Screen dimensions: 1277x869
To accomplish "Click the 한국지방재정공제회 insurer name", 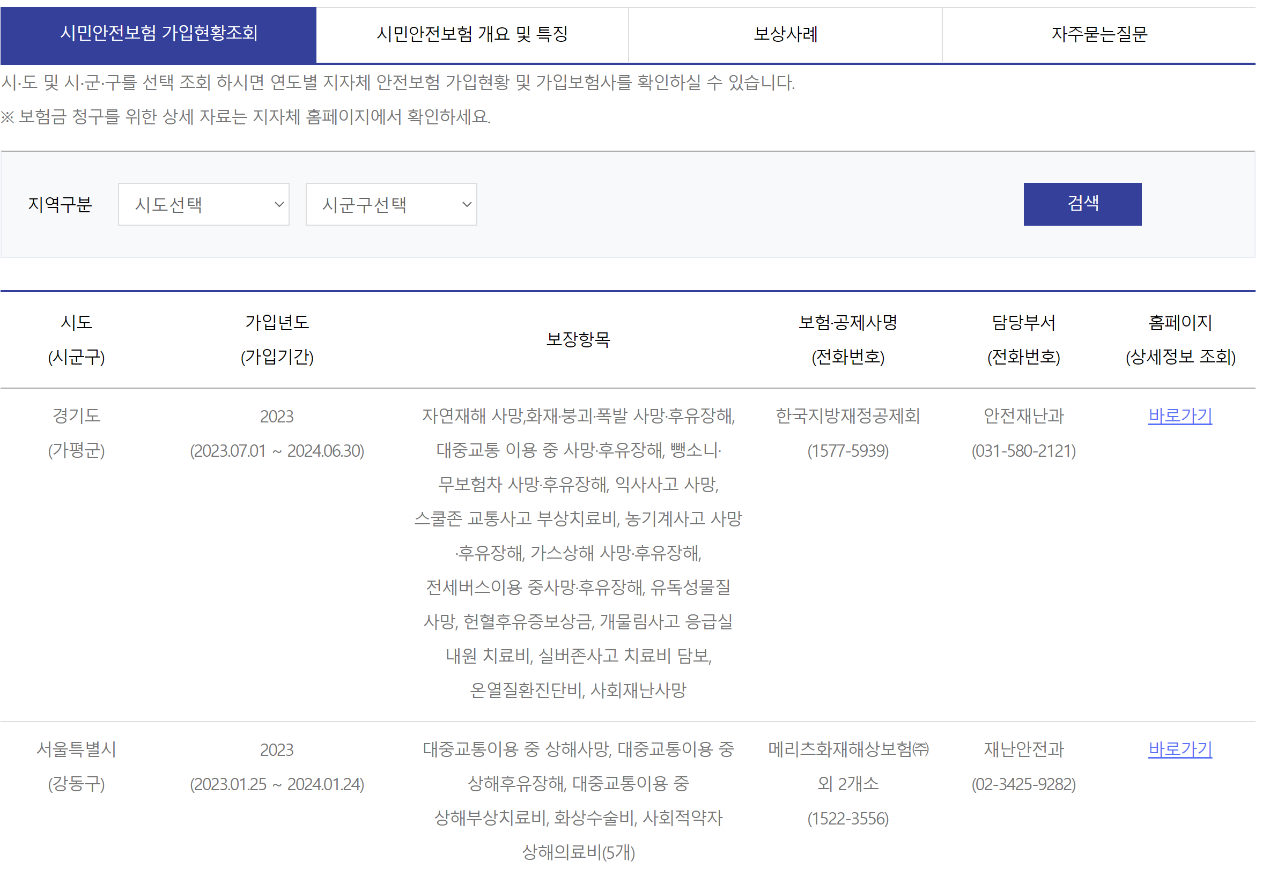I will tap(848, 417).
